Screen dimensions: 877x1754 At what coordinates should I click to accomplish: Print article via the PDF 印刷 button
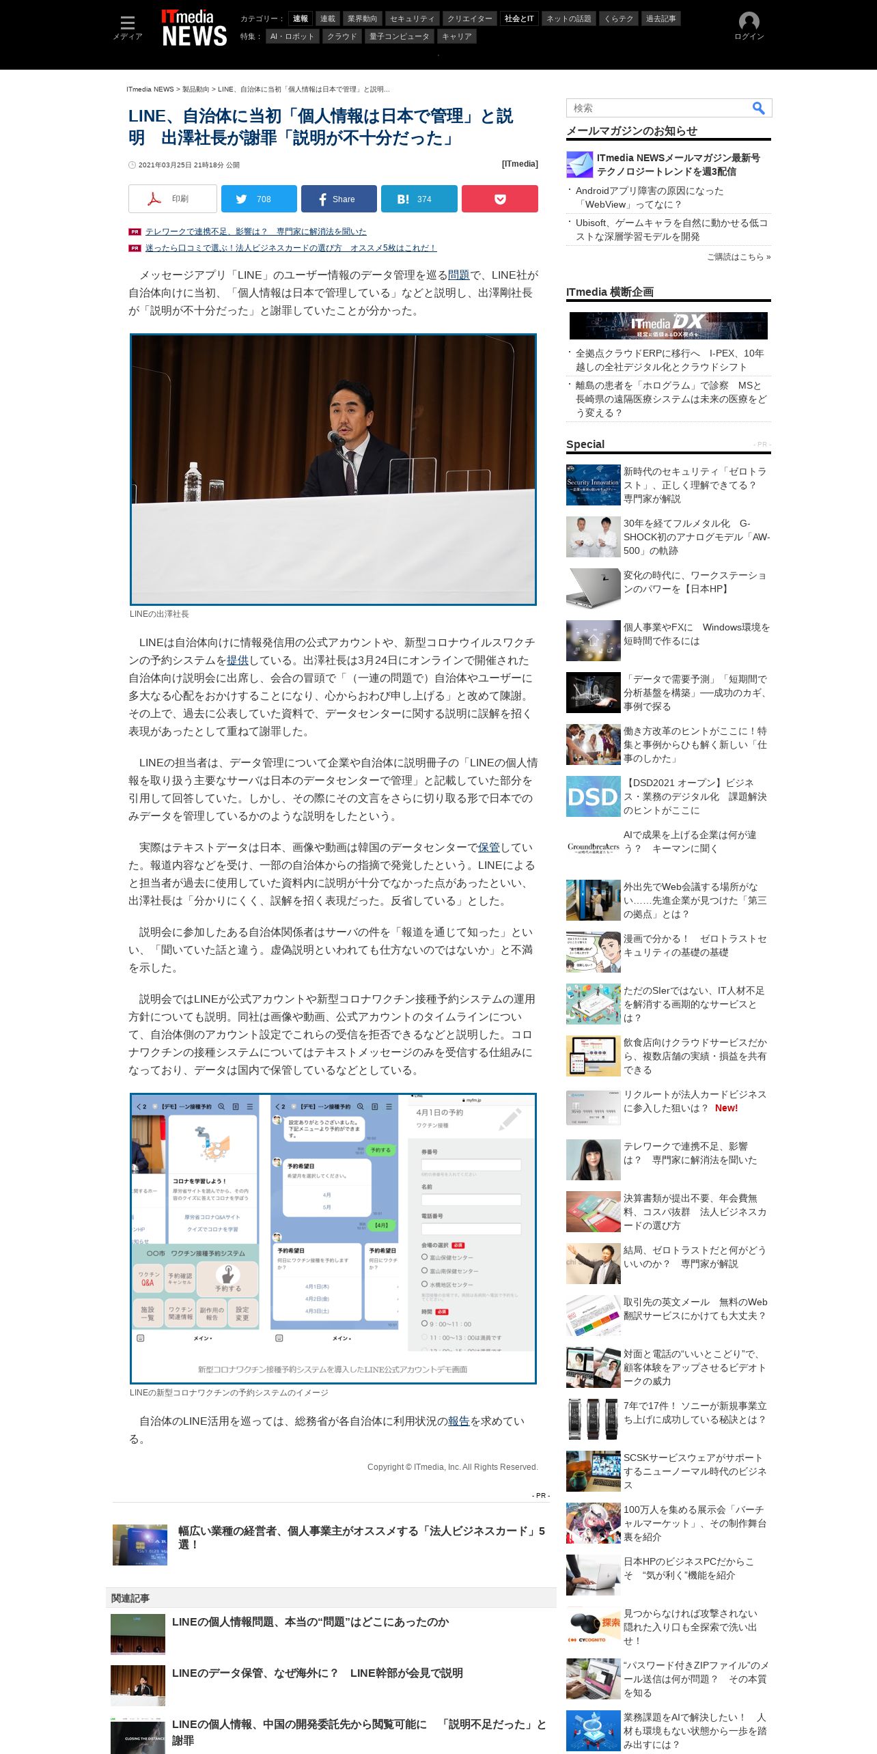pos(173,199)
